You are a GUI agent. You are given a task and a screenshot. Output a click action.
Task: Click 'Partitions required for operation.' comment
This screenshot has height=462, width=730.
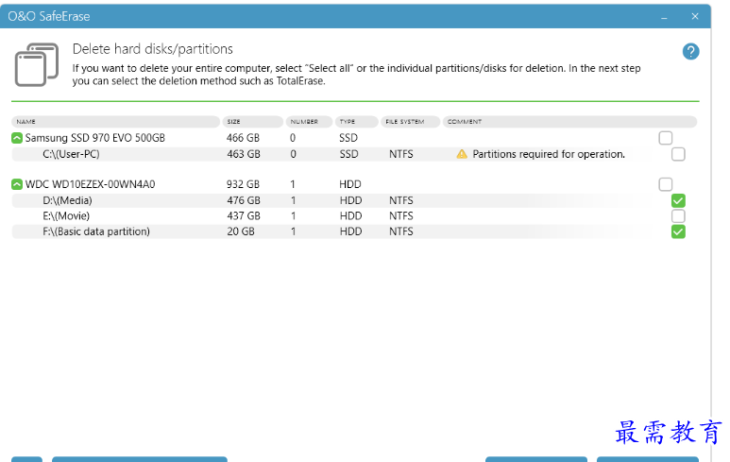pos(549,154)
